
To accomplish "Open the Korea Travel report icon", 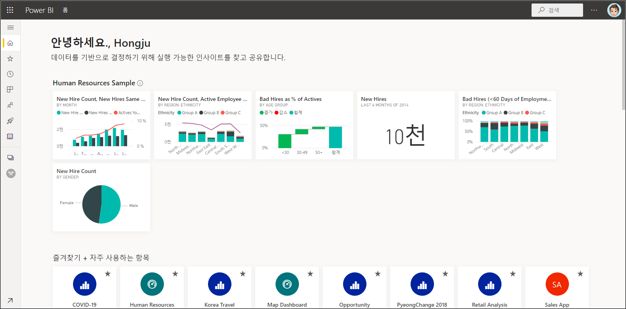I will tap(220, 284).
